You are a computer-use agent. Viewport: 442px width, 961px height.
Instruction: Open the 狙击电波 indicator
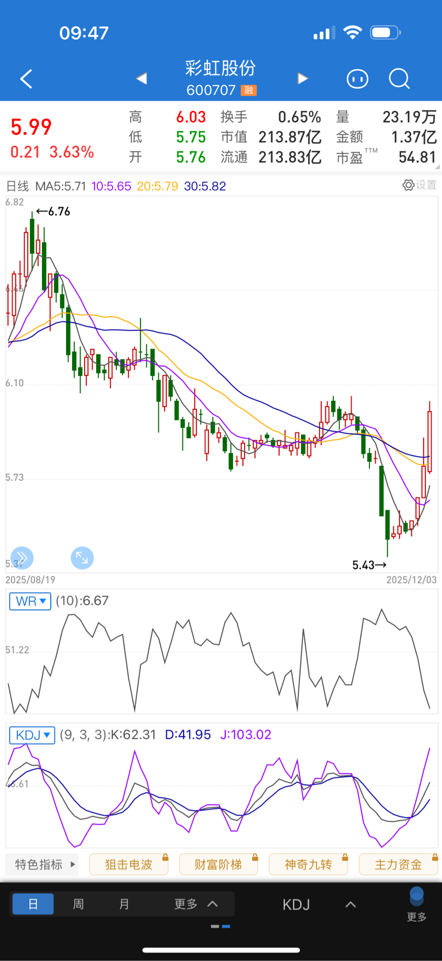click(129, 864)
